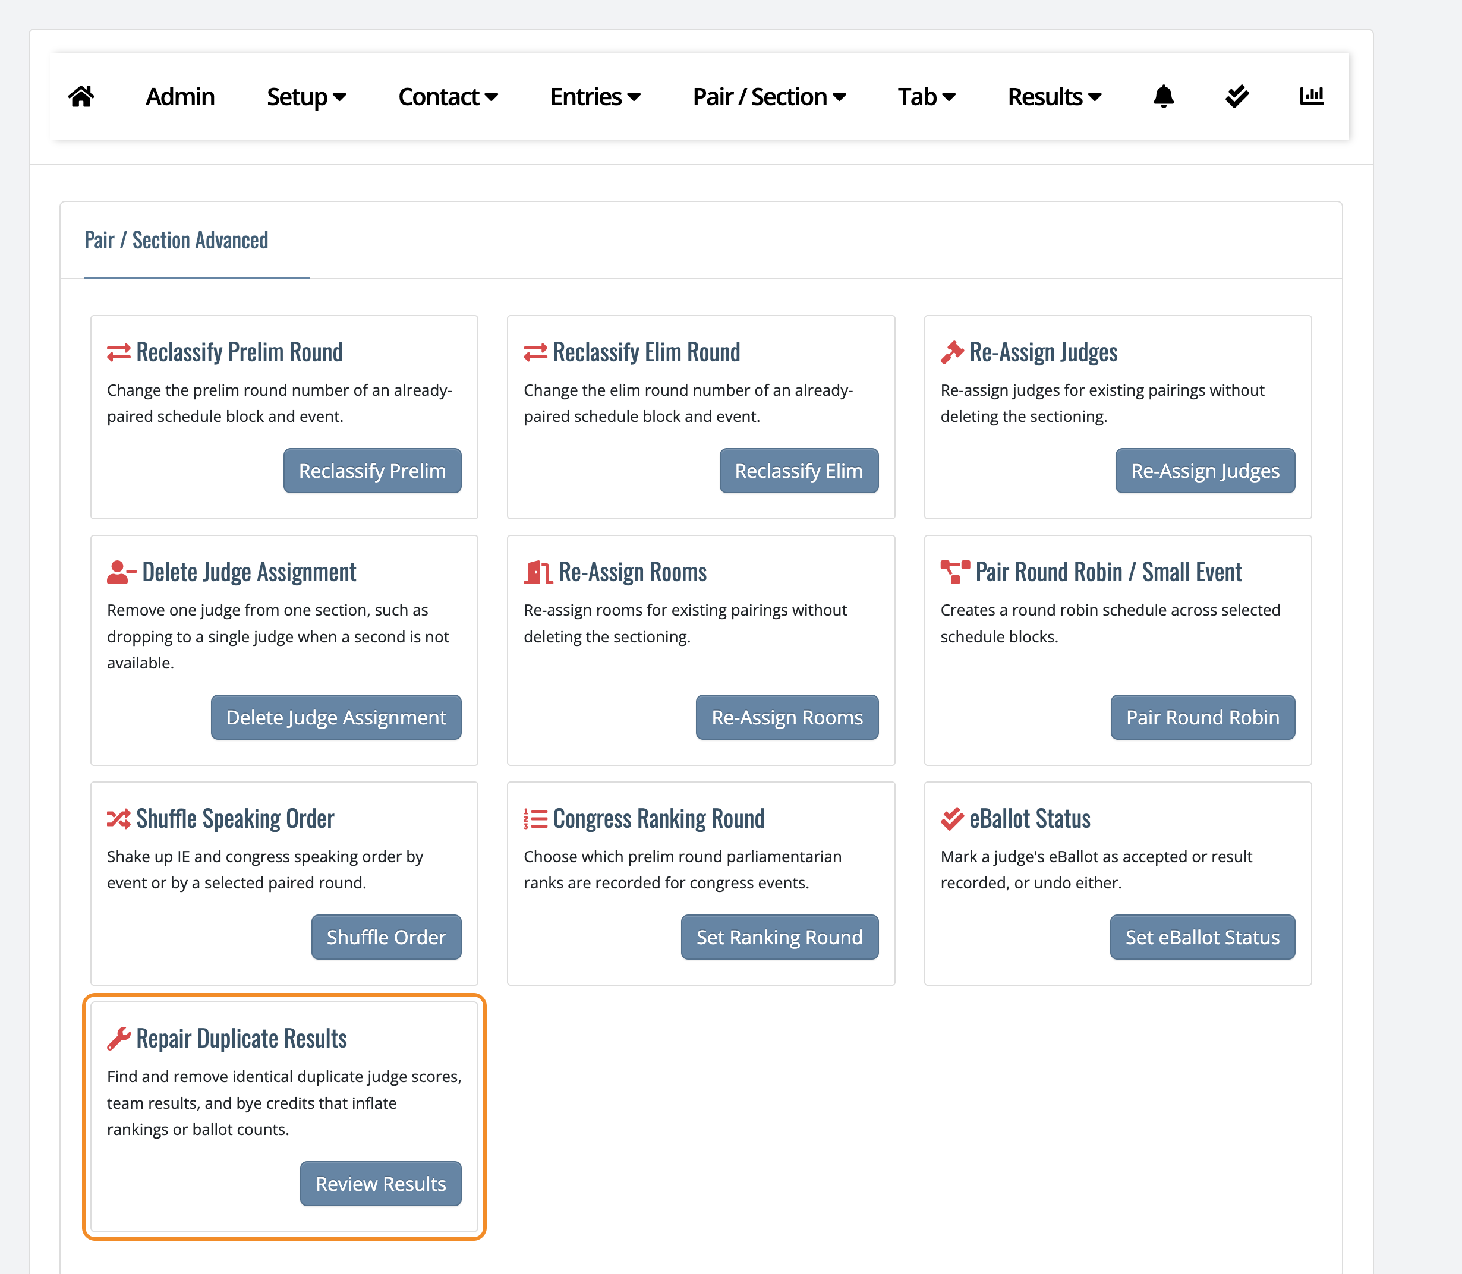The height and width of the screenshot is (1274, 1462).
Task: Click the Set Ranking Round button
Action: (779, 937)
